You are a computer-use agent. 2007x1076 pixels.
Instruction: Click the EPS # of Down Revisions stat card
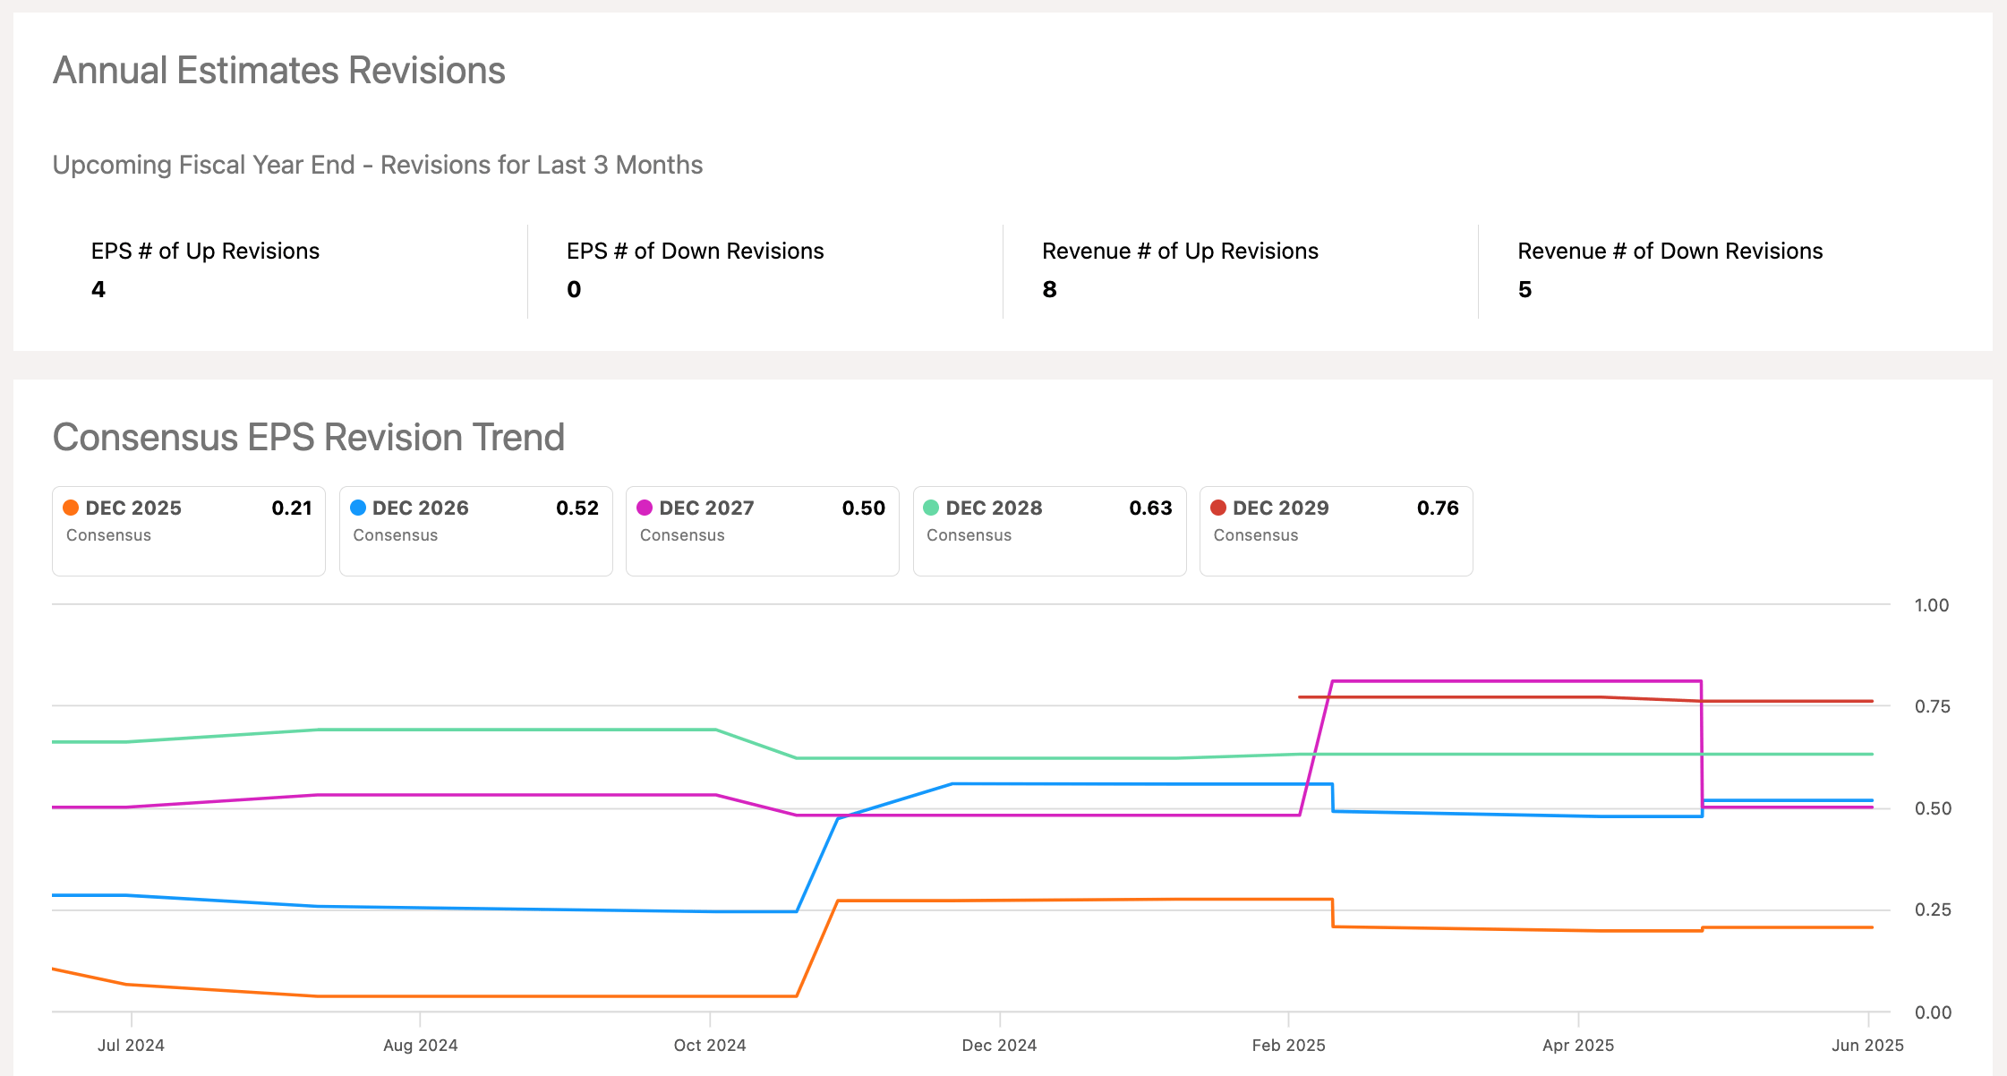click(x=695, y=269)
